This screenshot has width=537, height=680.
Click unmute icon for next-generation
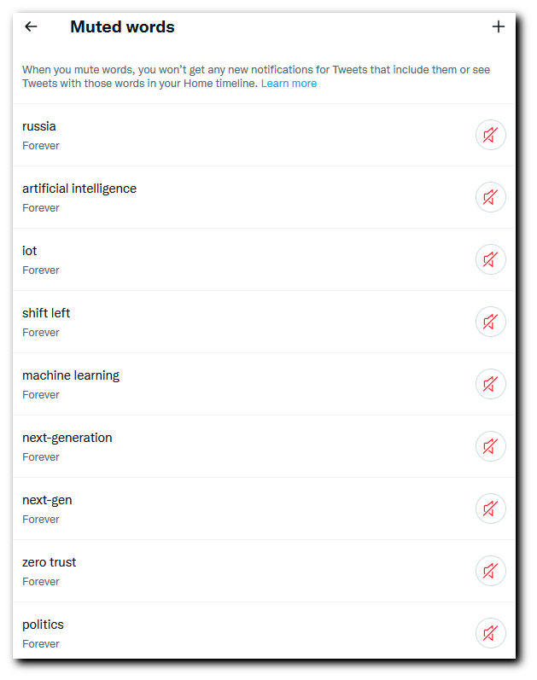[x=490, y=446]
